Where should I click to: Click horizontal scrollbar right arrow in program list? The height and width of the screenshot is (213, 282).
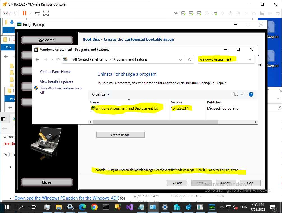point(255,122)
